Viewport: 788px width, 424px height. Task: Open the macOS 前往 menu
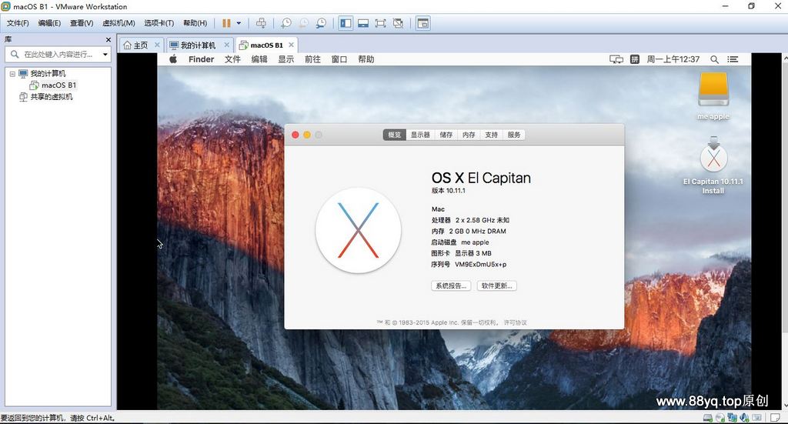point(312,59)
